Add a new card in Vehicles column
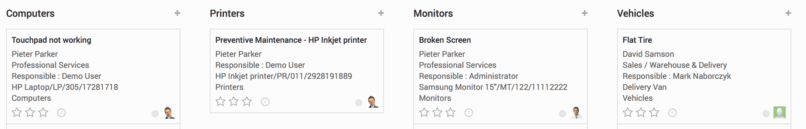 click(x=788, y=13)
